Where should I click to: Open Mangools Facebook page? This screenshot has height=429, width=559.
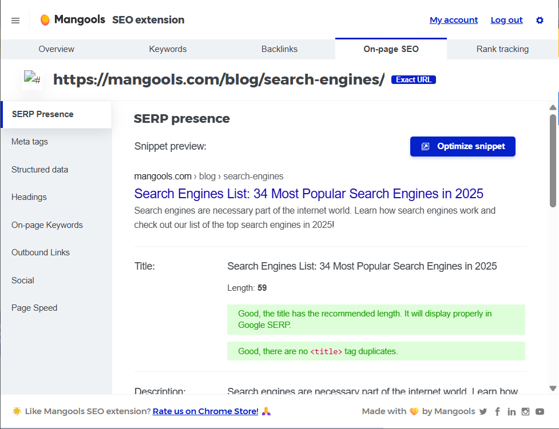pyautogui.click(x=497, y=411)
